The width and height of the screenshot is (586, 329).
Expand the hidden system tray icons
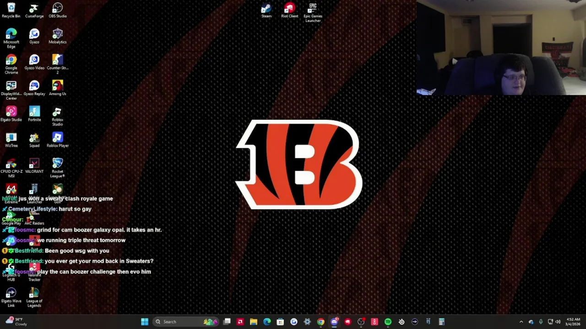pyautogui.click(x=521, y=322)
